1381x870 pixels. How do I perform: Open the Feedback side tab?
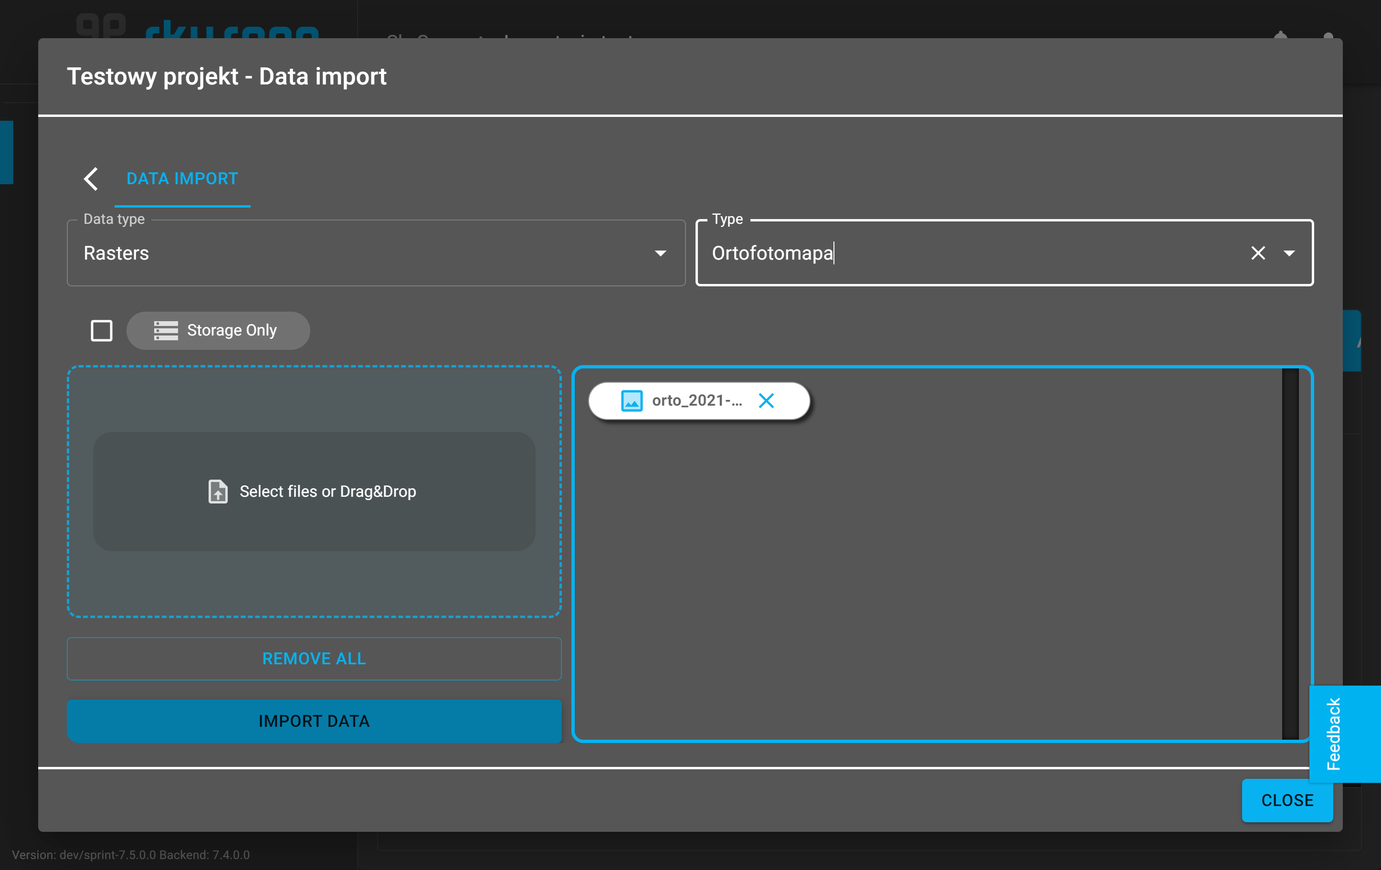(x=1344, y=734)
